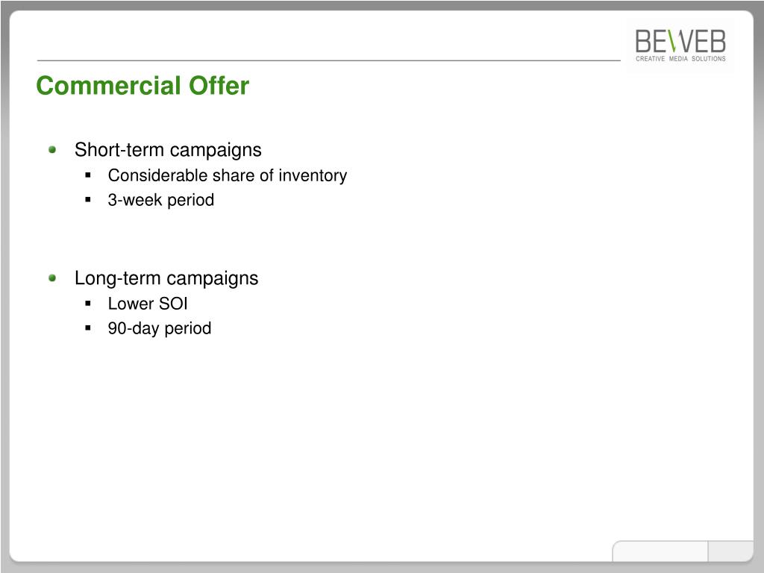The width and height of the screenshot is (764, 573).
Task: Click the Creative Media Solutions tagline
Action: [x=680, y=58]
